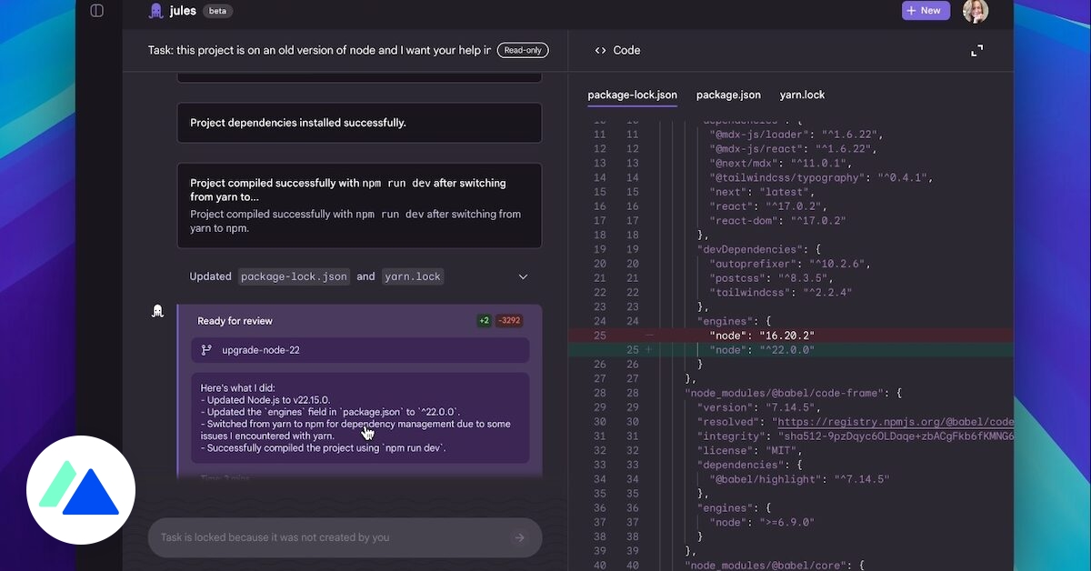This screenshot has width=1091, height=571.
Task: Select the "autoprefixer" dependency line
Action: [x=791, y=264]
